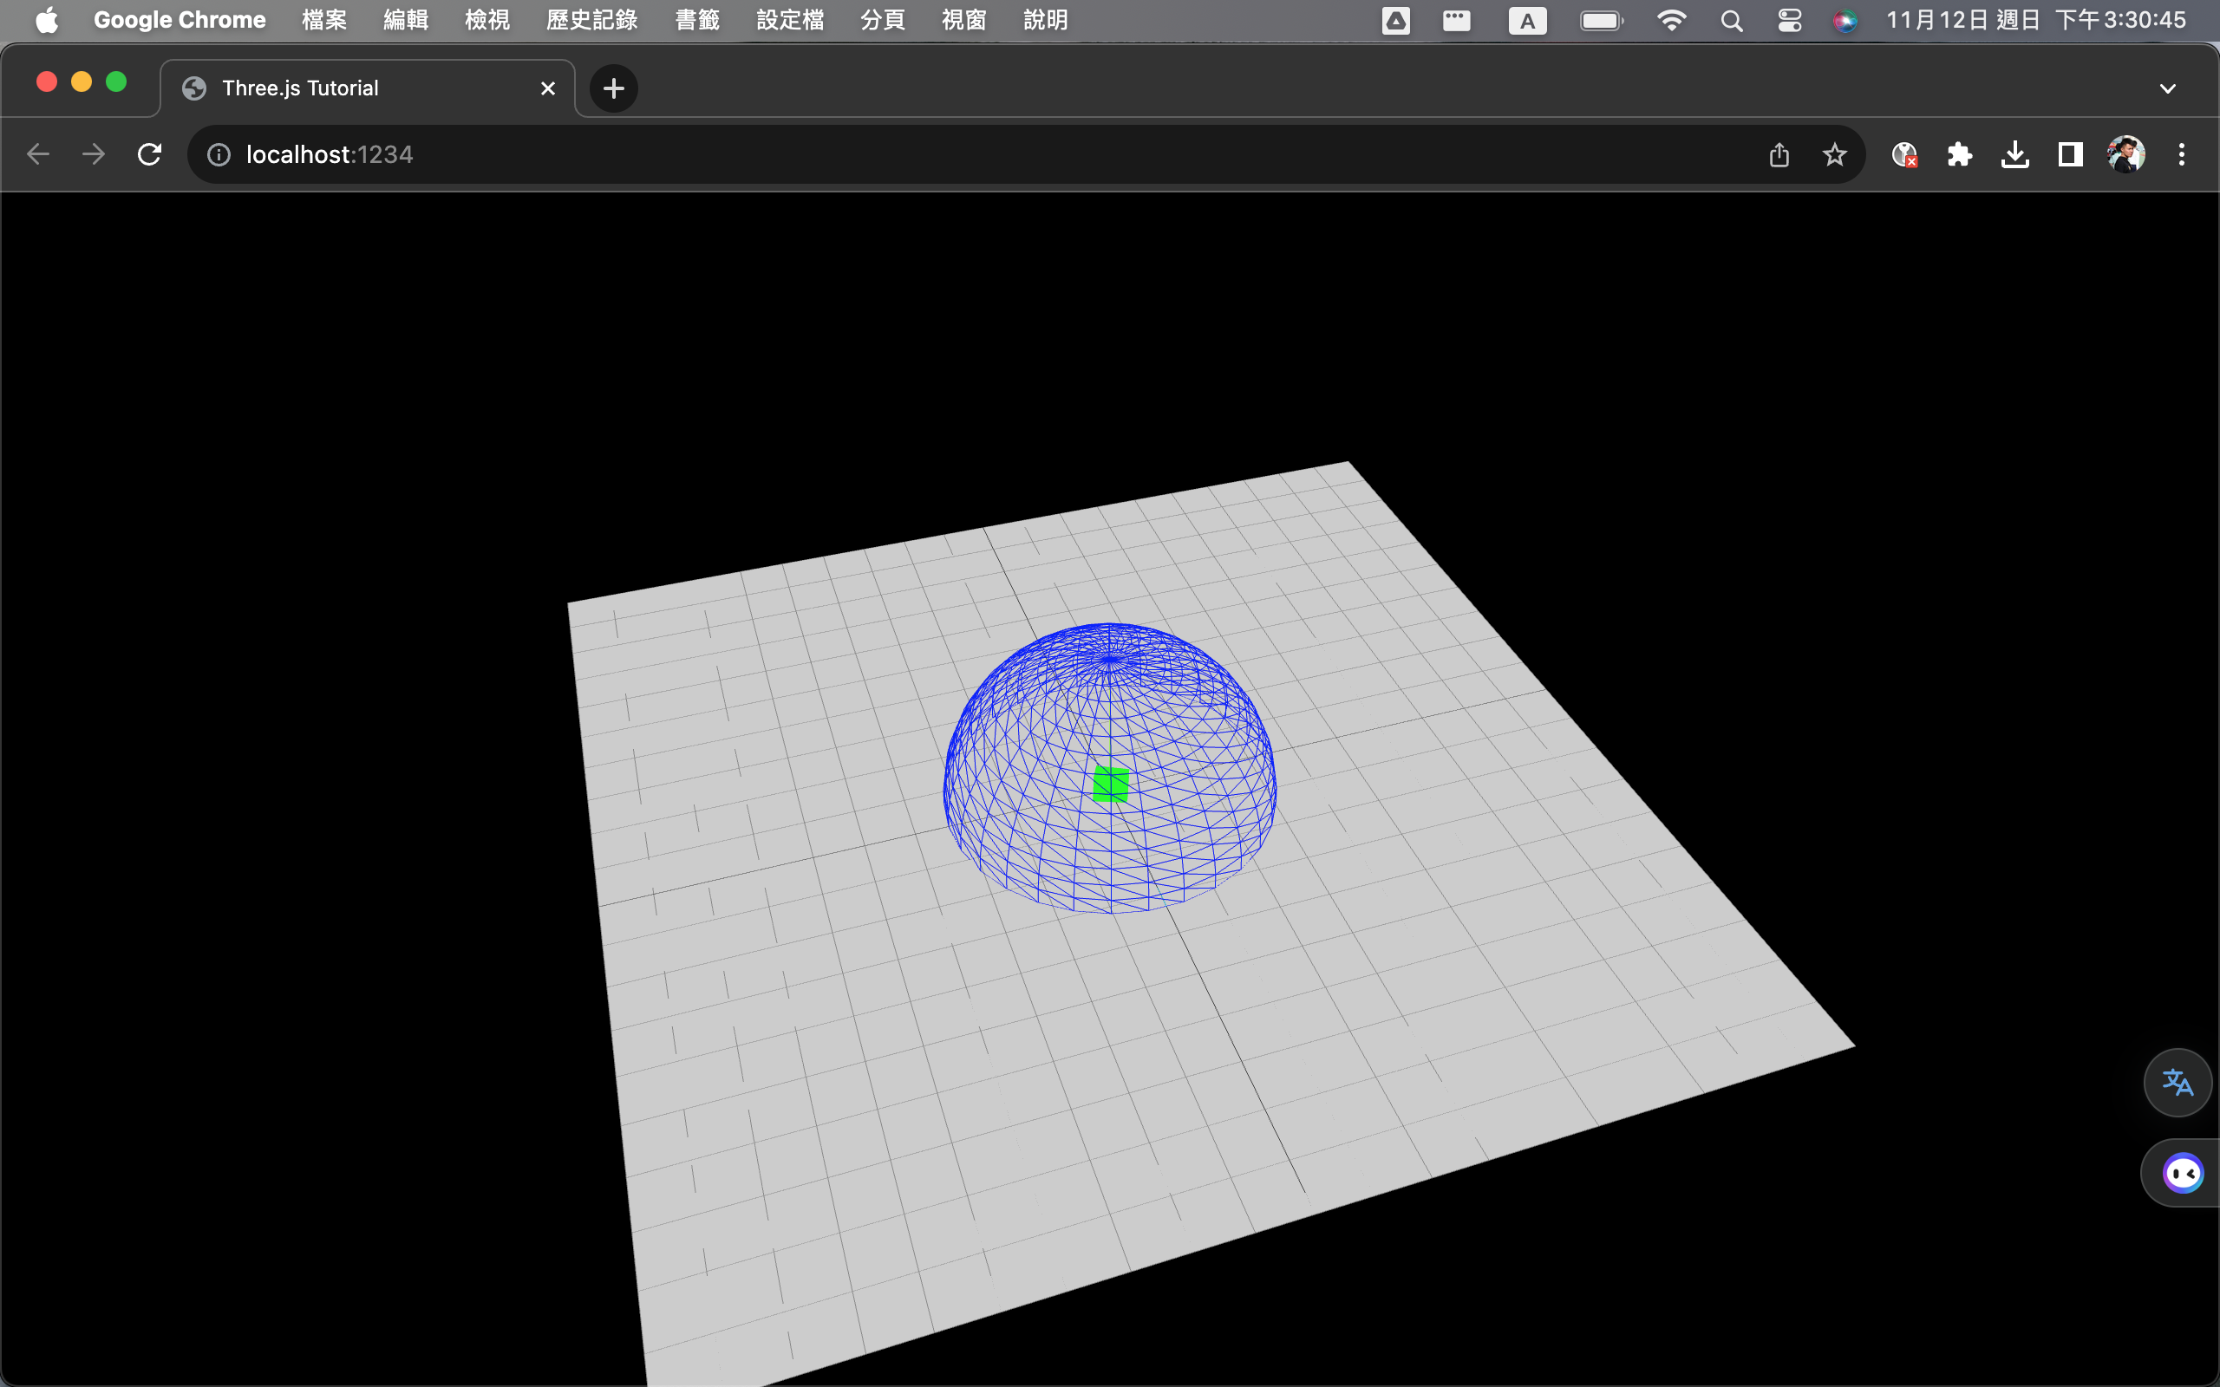Open the 編輯 menu

406,20
